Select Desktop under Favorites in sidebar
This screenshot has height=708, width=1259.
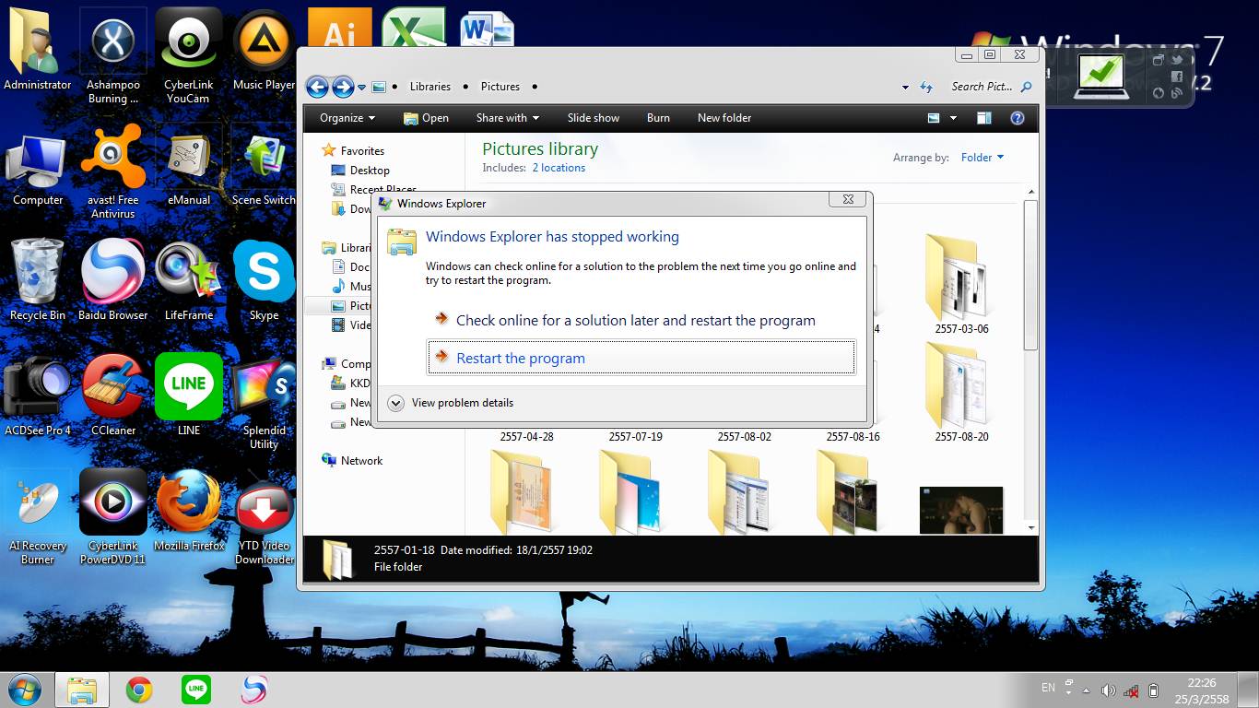[x=359, y=171]
